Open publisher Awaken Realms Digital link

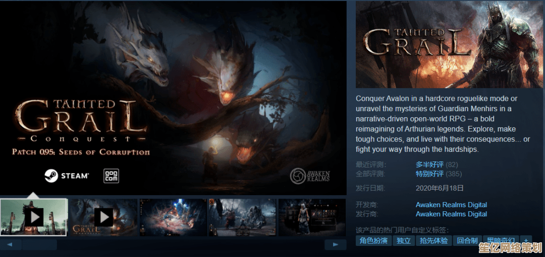pos(451,214)
